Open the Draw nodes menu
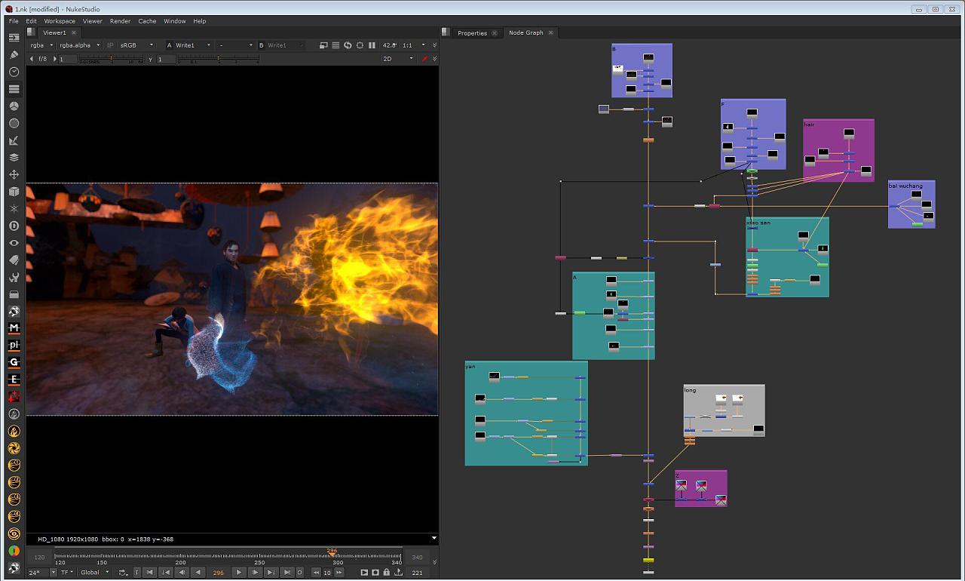965x581 pixels. tap(14, 54)
